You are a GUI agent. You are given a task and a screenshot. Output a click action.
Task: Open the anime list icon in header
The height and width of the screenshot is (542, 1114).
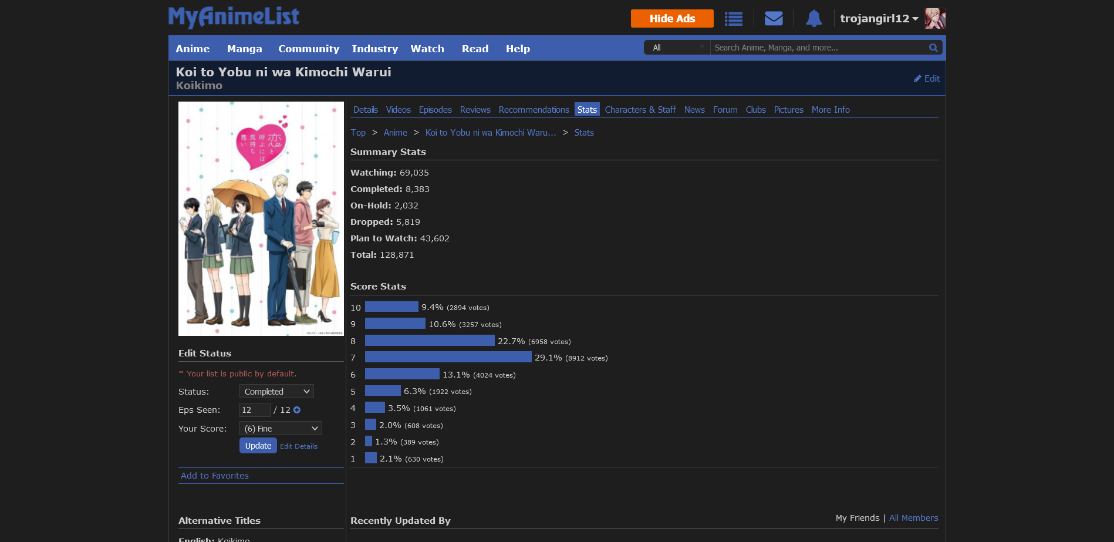[733, 19]
